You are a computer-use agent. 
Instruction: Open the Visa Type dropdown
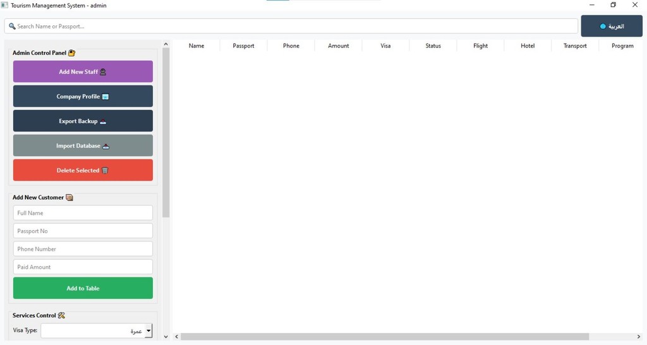click(97, 330)
